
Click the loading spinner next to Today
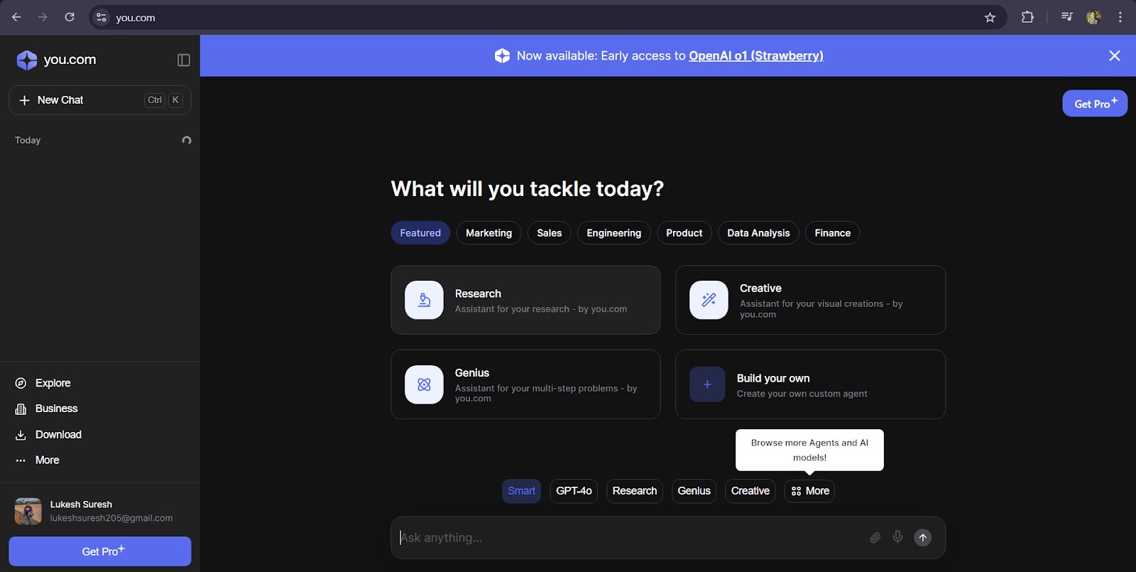point(187,140)
